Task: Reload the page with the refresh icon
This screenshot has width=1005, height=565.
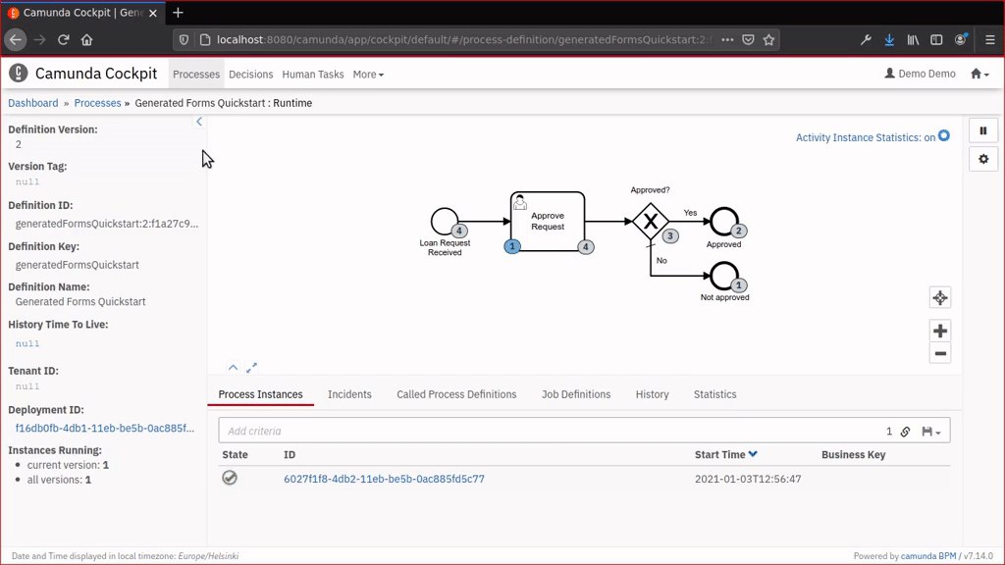Action: tap(63, 39)
